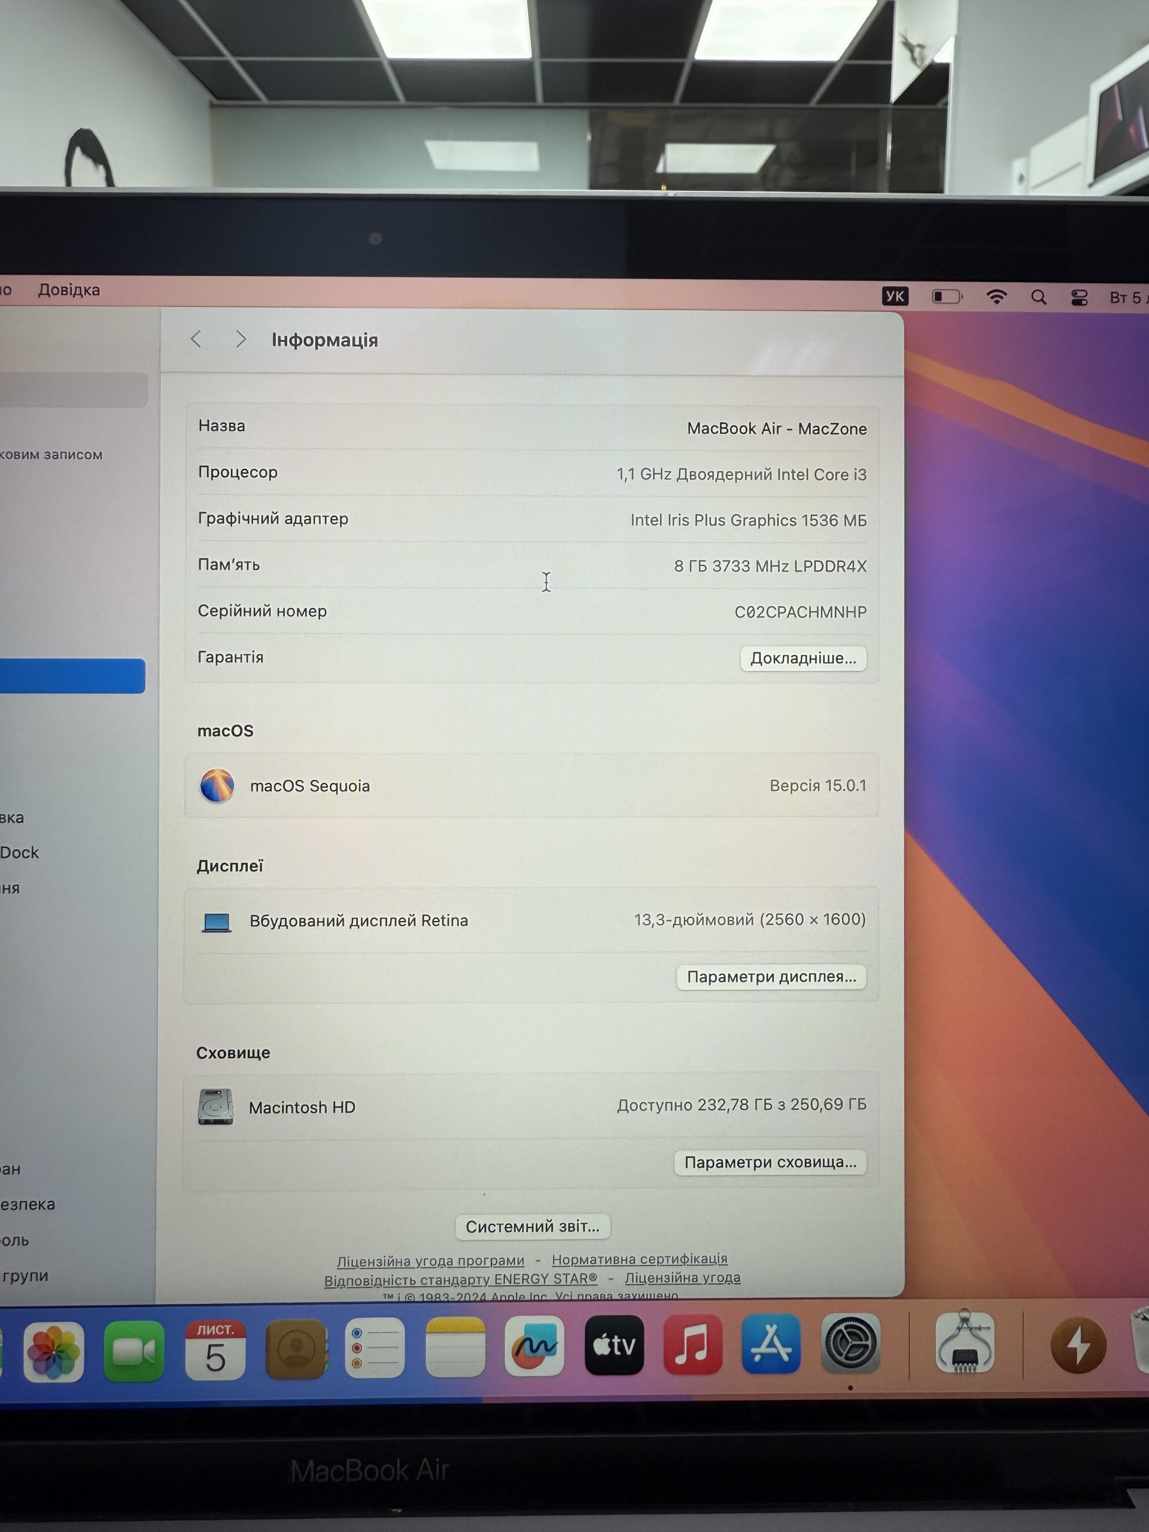This screenshot has height=1532, width=1149.
Task: Open the Apple TV app
Action: (615, 1345)
